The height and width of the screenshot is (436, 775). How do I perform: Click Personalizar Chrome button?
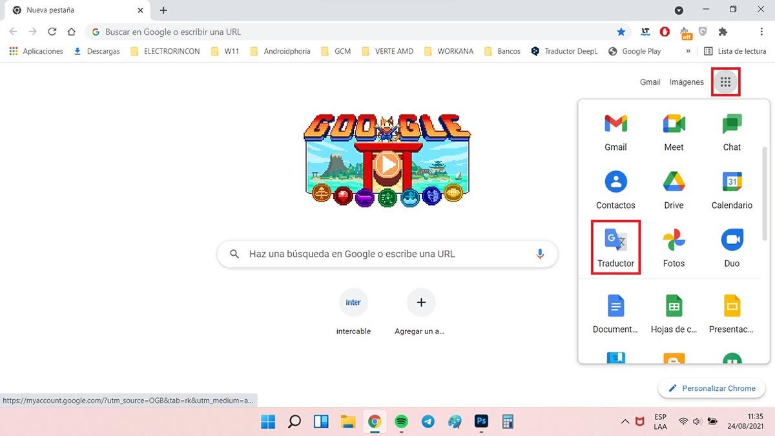pos(712,388)
